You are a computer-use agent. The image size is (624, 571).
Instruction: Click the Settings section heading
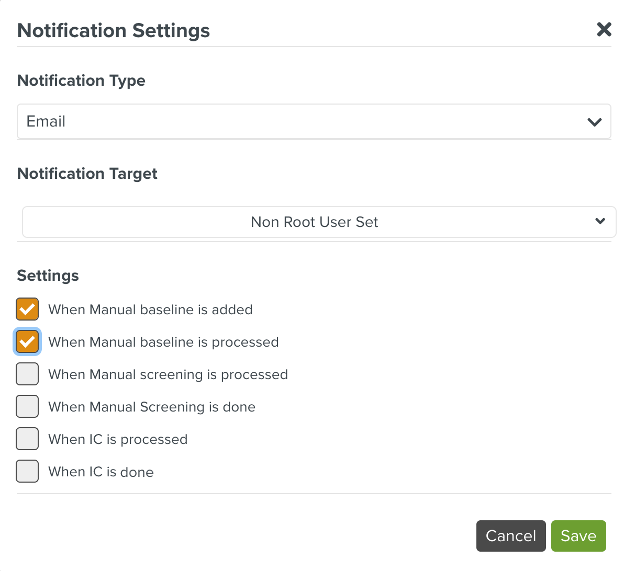coord(48,276)
